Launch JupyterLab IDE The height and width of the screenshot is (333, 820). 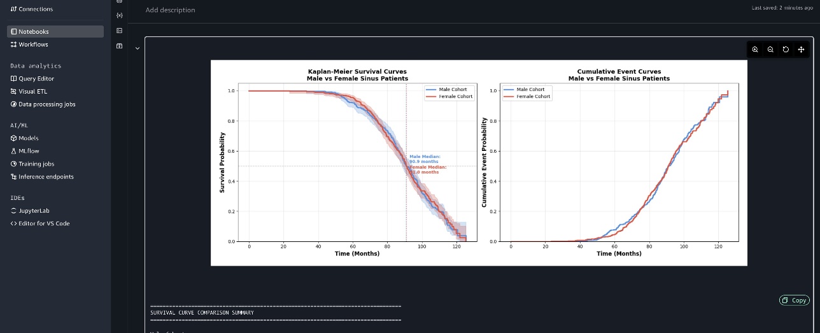click(34, 211)
